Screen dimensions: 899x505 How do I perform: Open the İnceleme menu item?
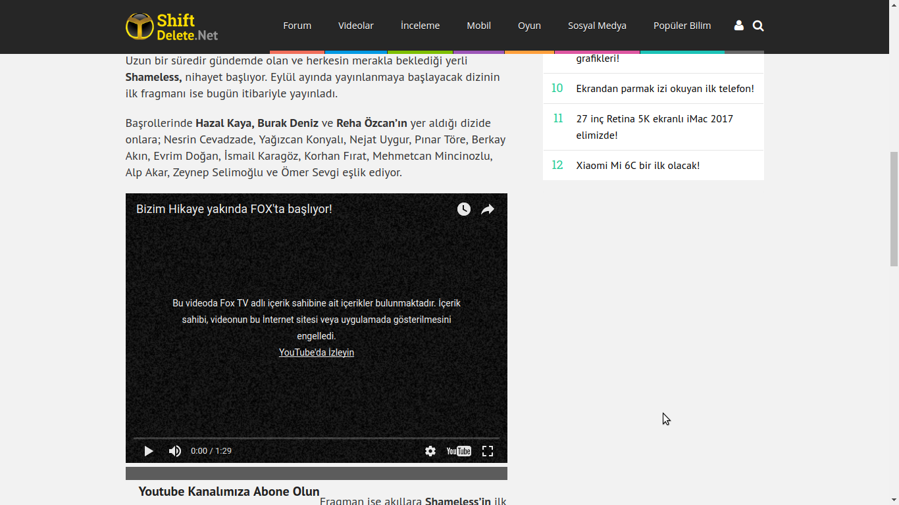420,26
